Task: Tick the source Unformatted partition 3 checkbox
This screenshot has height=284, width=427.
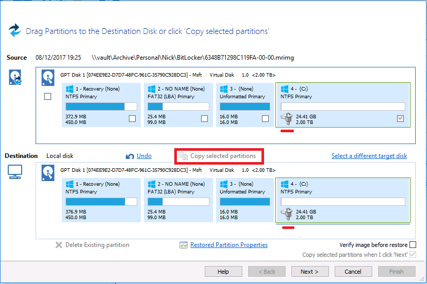Action: pos(265,119)
